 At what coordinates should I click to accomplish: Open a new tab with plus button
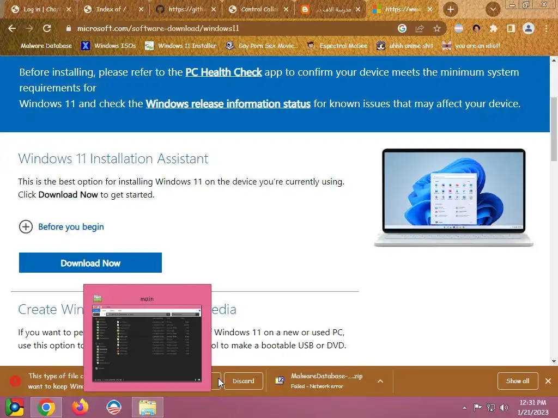pyautogui.click(x=451, y=9)
